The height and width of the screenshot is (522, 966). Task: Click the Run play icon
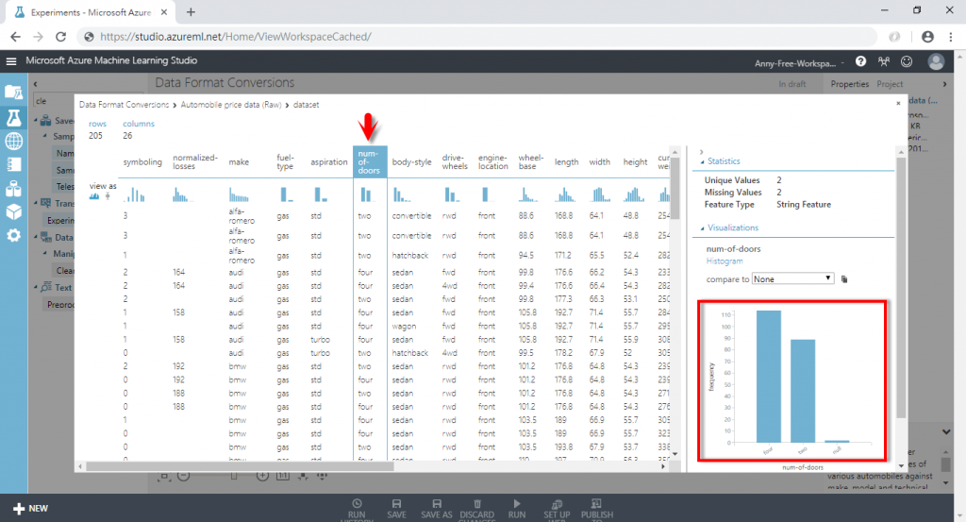(x=517, y=503)
